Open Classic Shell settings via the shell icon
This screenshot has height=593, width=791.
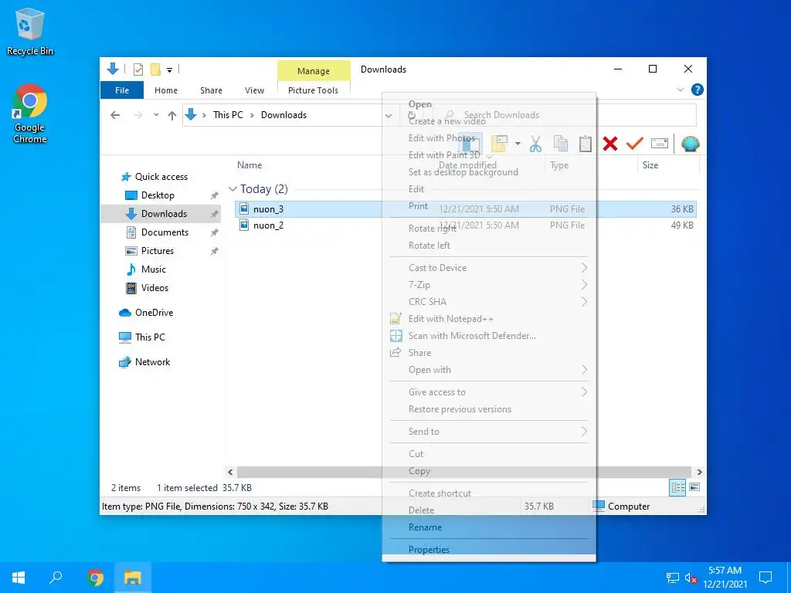690,144
